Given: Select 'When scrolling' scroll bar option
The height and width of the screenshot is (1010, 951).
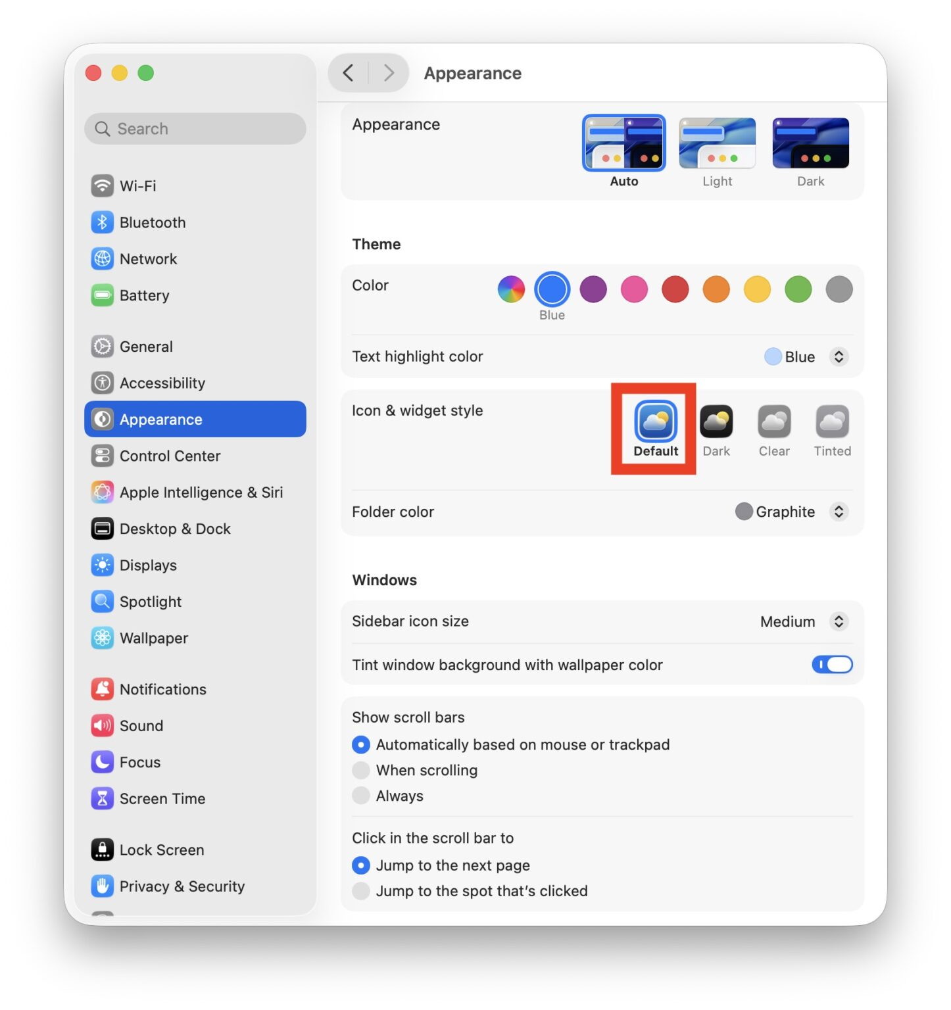Looking at the screenshot, I should point(361,771).
